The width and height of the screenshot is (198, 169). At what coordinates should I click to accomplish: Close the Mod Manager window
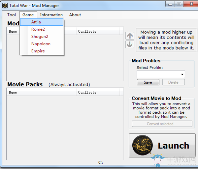191,4
